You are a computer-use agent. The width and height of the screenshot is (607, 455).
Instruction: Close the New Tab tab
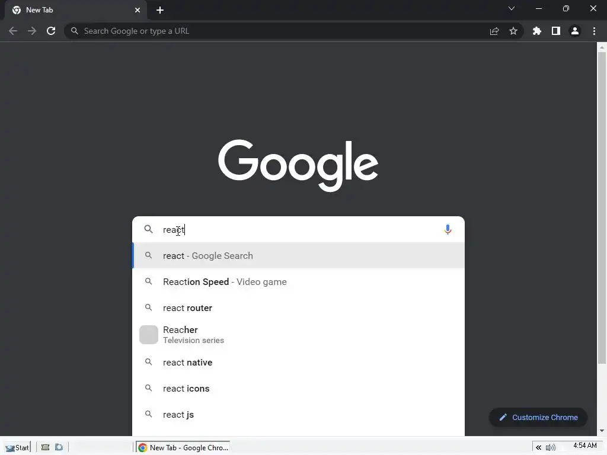point(138,10)
